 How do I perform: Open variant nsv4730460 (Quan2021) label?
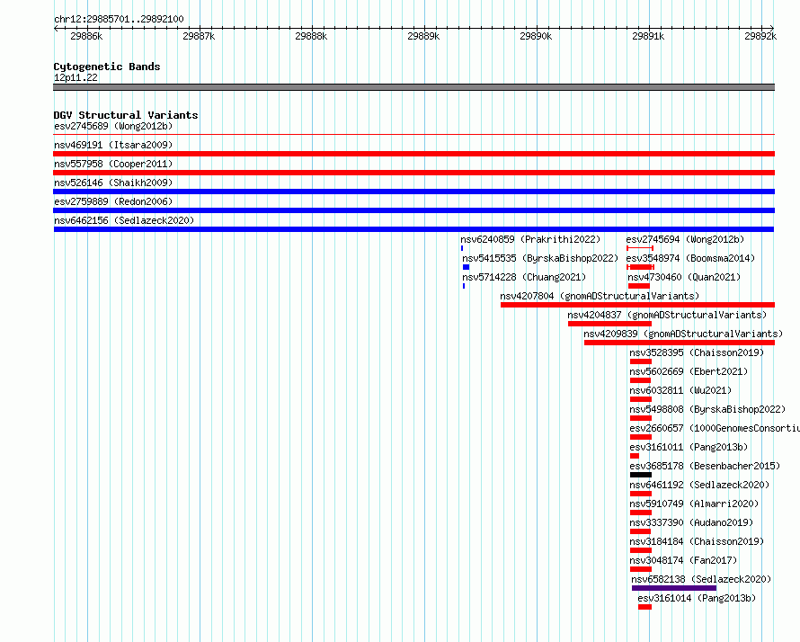(684, 277)
